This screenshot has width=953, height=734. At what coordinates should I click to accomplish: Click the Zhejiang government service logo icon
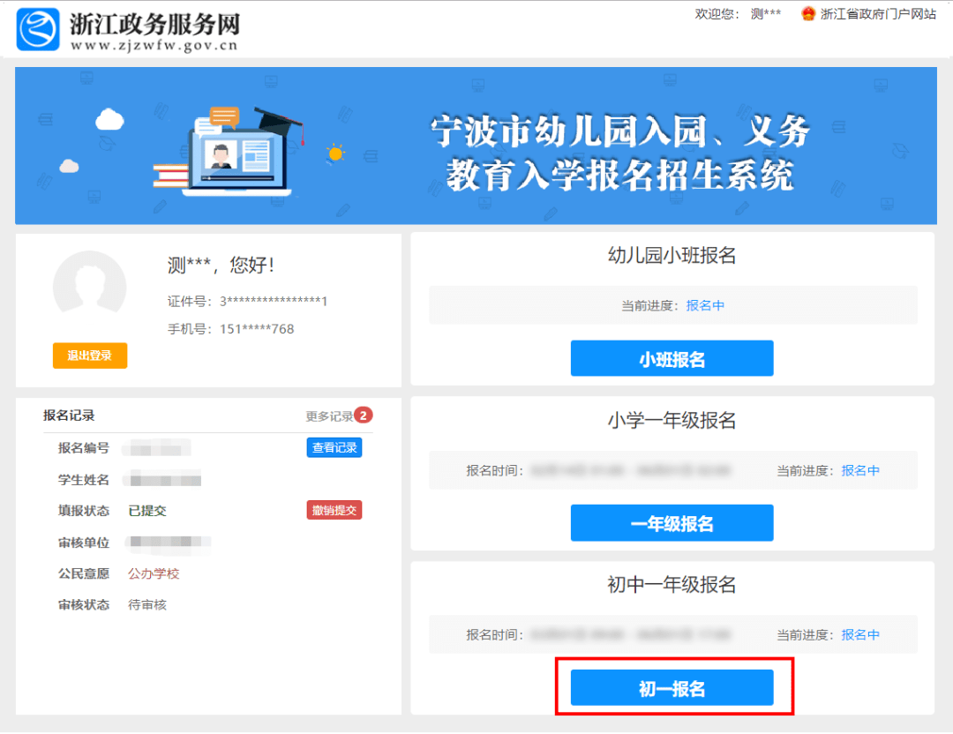[x=38, y=28]
